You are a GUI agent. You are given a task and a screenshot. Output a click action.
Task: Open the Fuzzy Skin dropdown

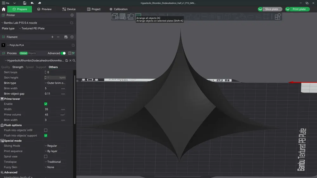click(55, 167)
